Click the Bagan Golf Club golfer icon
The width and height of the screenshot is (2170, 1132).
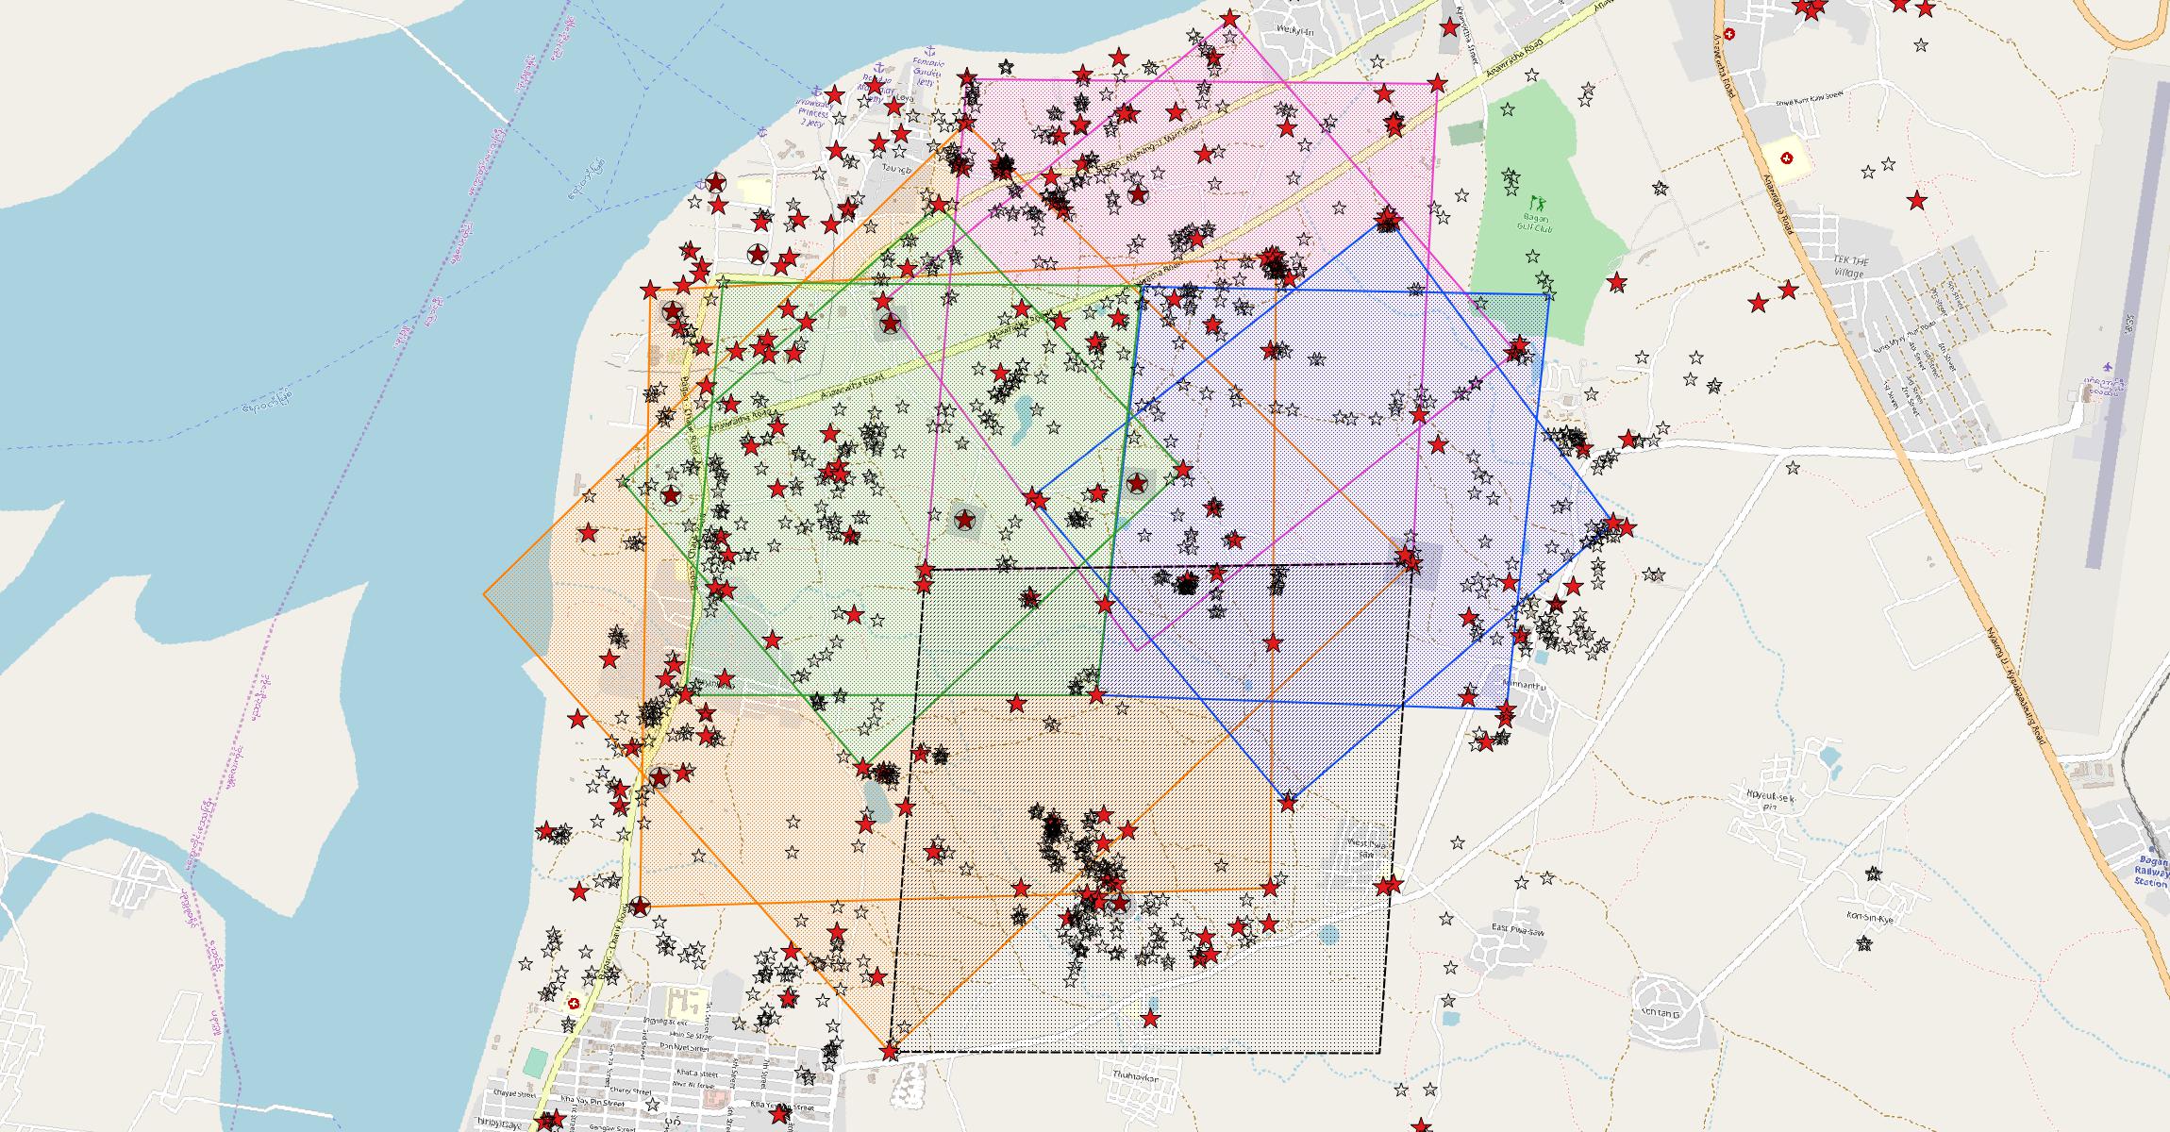1538,202
